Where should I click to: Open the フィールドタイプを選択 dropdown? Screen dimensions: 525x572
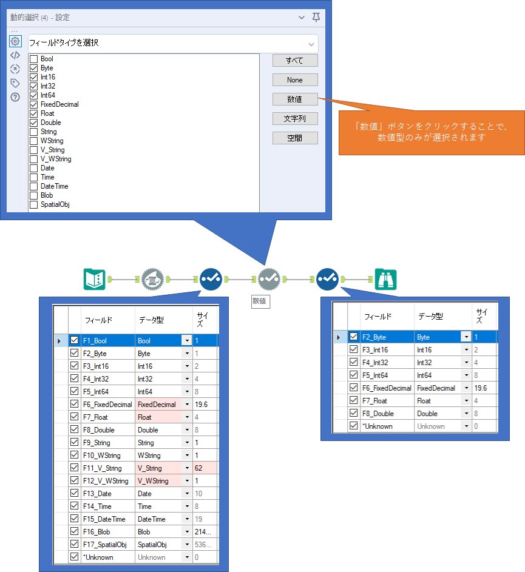point(173,43)
